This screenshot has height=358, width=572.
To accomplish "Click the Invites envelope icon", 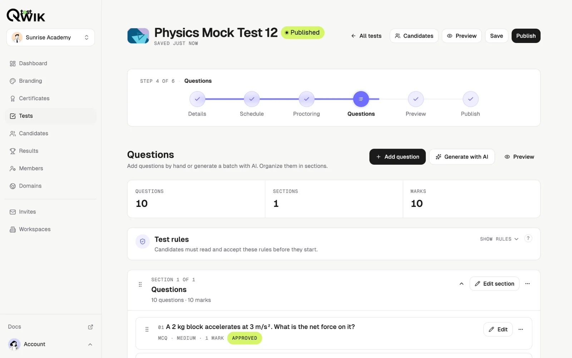I will 13,212.
